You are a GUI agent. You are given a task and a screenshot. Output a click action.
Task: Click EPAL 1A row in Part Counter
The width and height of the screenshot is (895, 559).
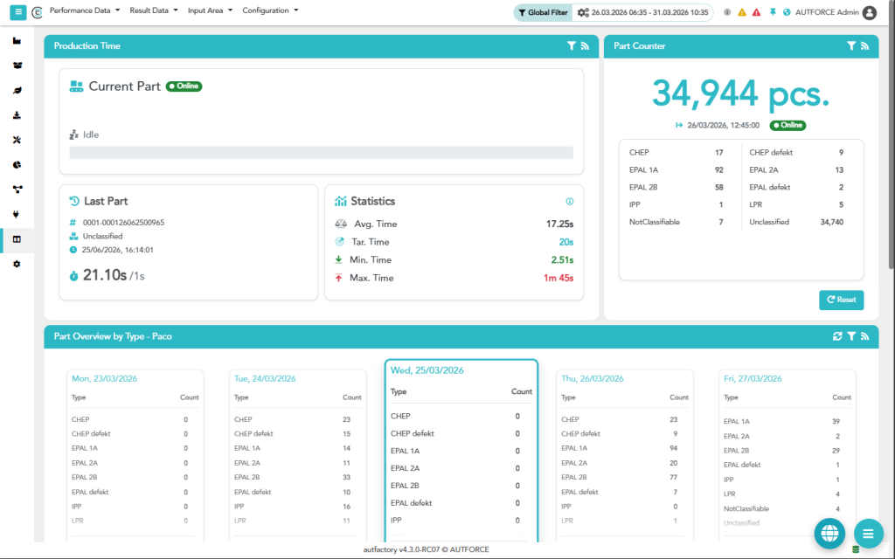coord(676,170)
